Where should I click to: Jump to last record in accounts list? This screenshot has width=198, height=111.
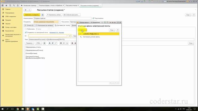(118, 83)
